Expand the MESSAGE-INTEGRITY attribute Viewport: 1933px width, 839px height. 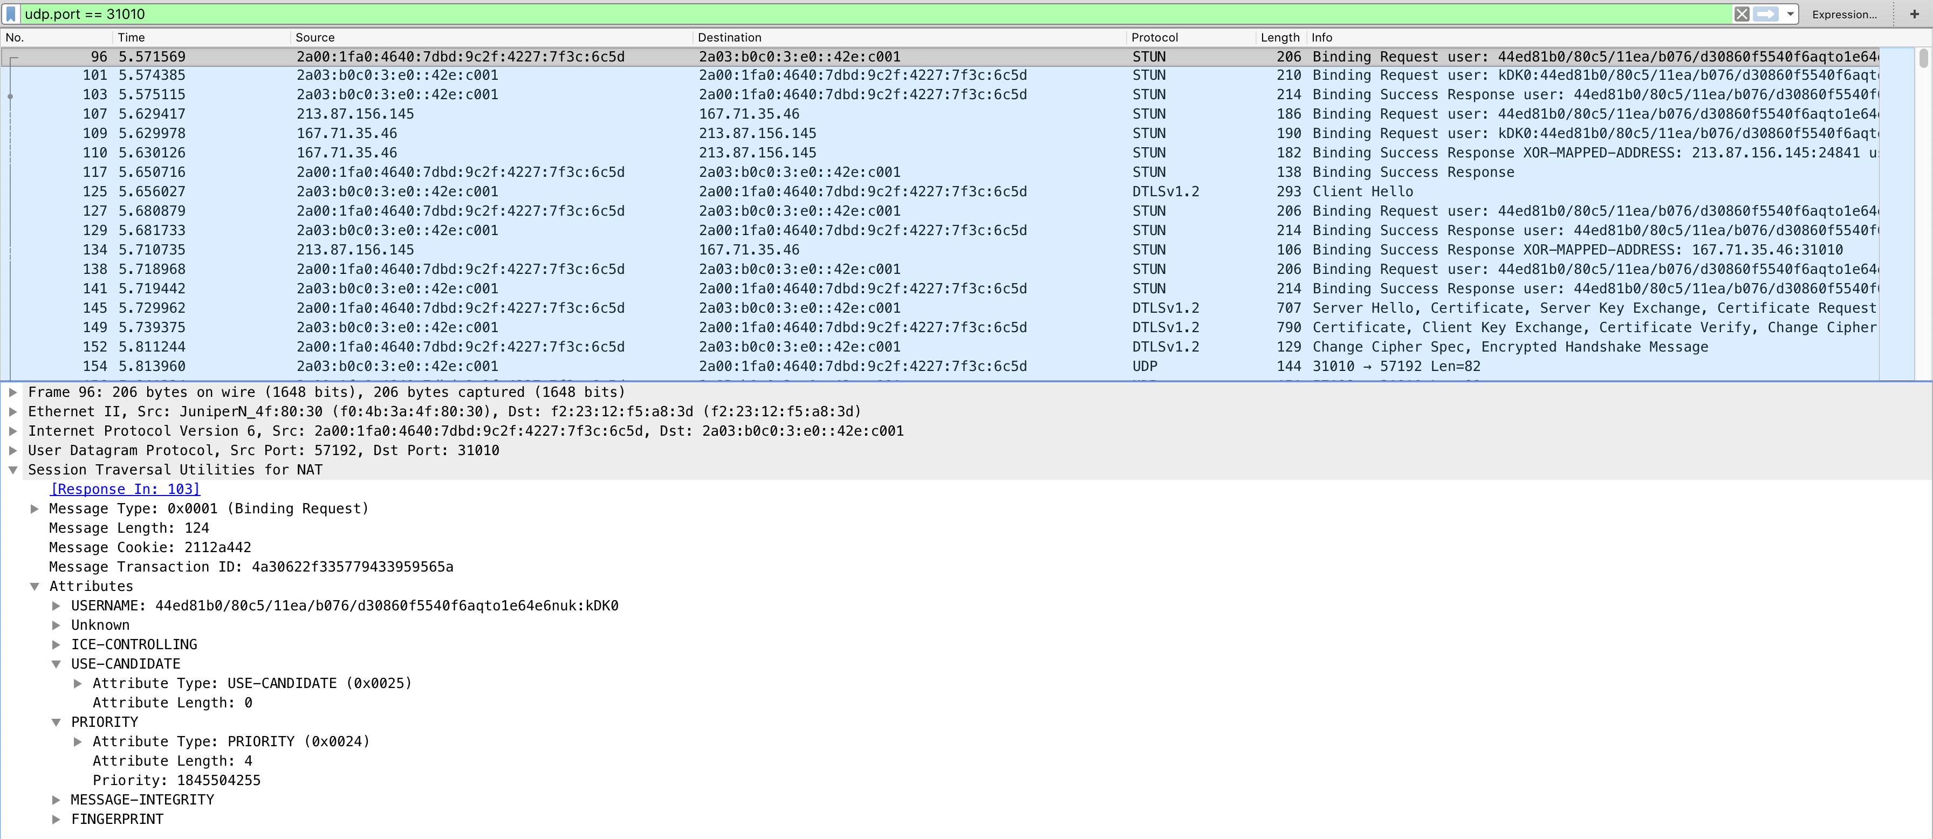[56, 800]
